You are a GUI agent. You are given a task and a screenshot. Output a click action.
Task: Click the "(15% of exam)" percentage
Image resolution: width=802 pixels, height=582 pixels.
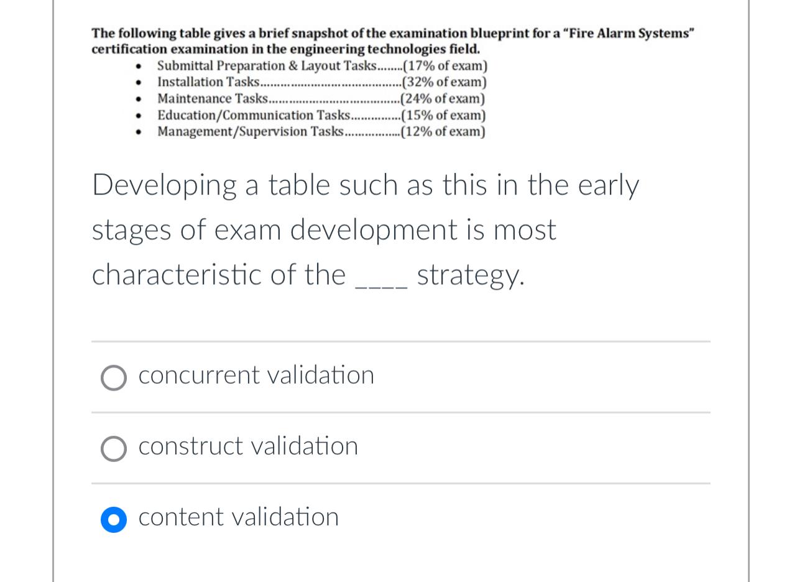(443, 115)
